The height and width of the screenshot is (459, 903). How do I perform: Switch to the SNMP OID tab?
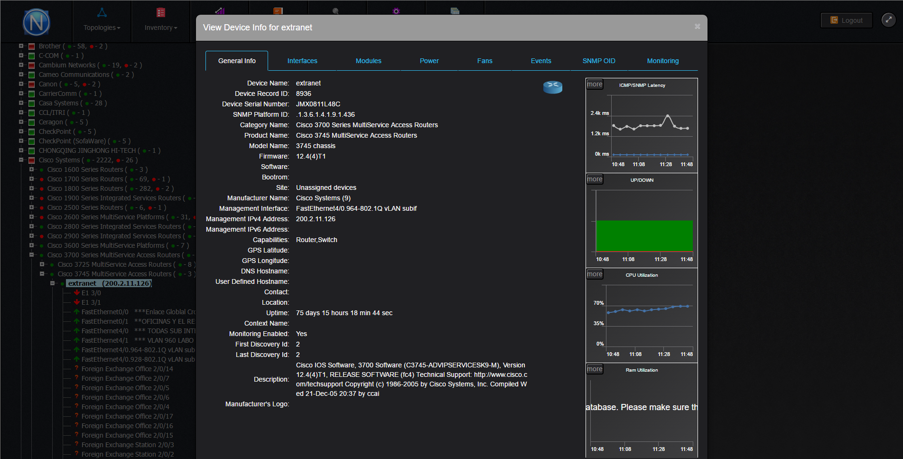click(599, 61)
